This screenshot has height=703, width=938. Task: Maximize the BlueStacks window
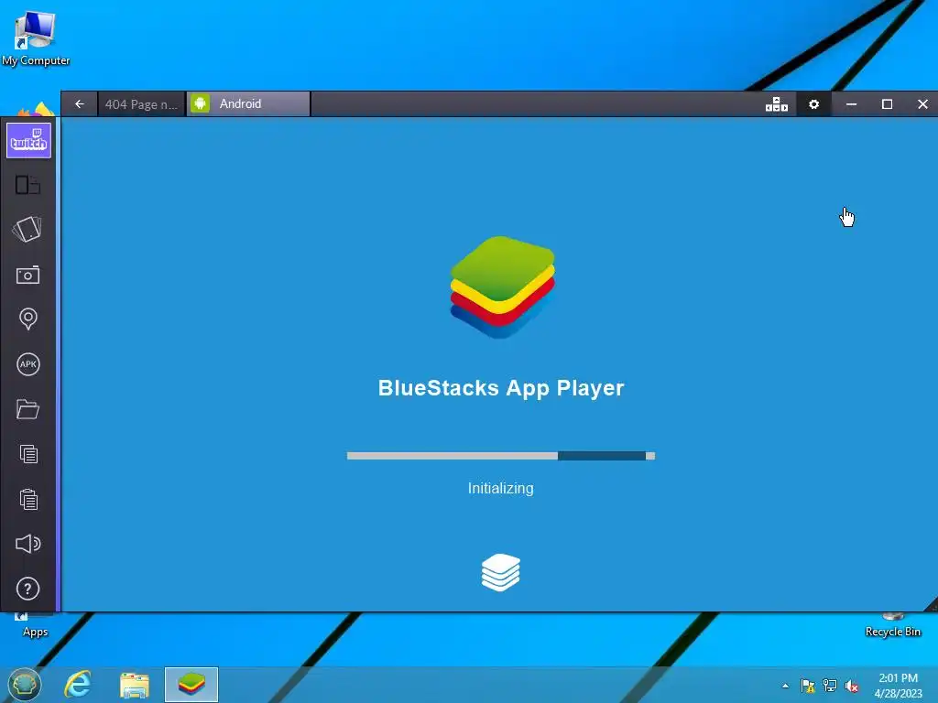(887, 104)
